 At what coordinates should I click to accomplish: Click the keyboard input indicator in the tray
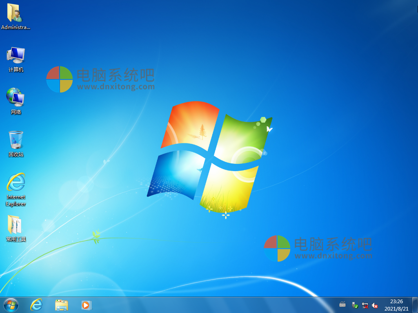[342, 305]
